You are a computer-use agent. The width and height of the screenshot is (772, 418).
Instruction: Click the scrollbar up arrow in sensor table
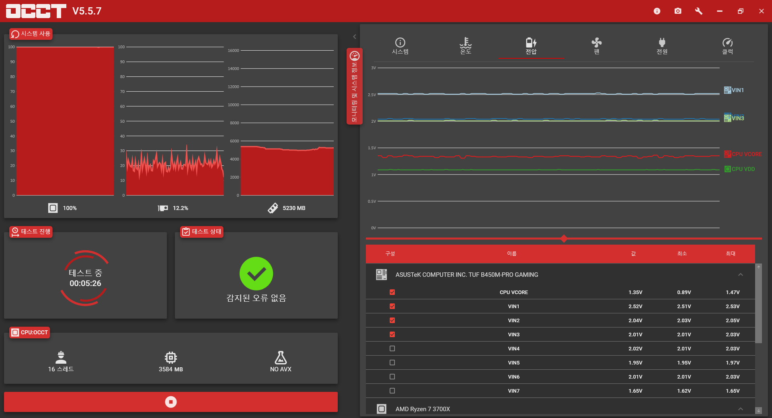[759, 267]
